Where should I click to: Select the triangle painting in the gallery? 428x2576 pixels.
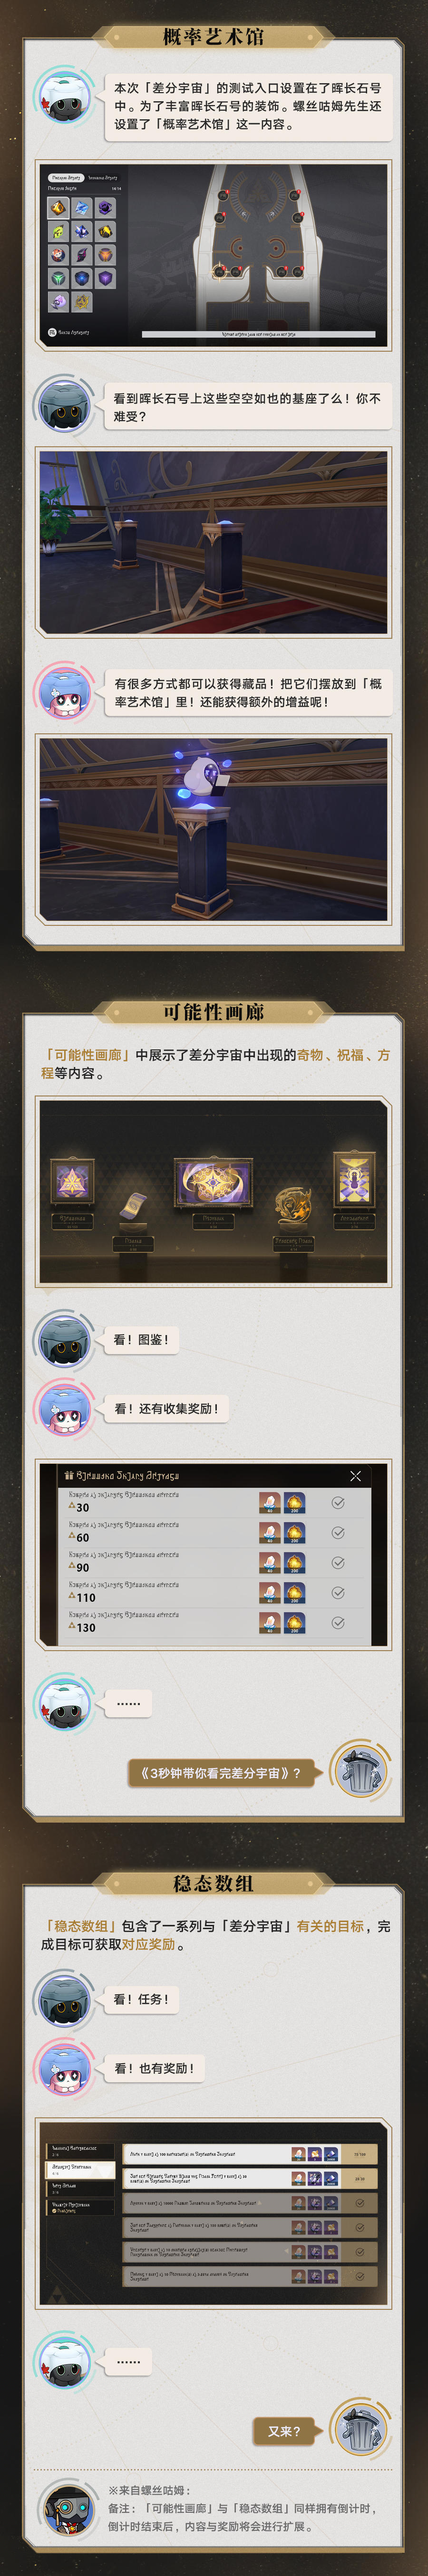pos(72,1181)
